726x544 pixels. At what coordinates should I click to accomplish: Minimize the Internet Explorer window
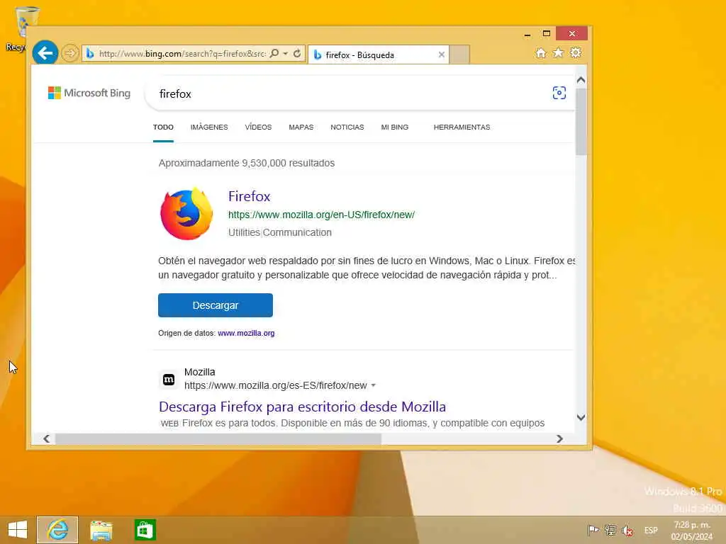click(x=527, y=34)
